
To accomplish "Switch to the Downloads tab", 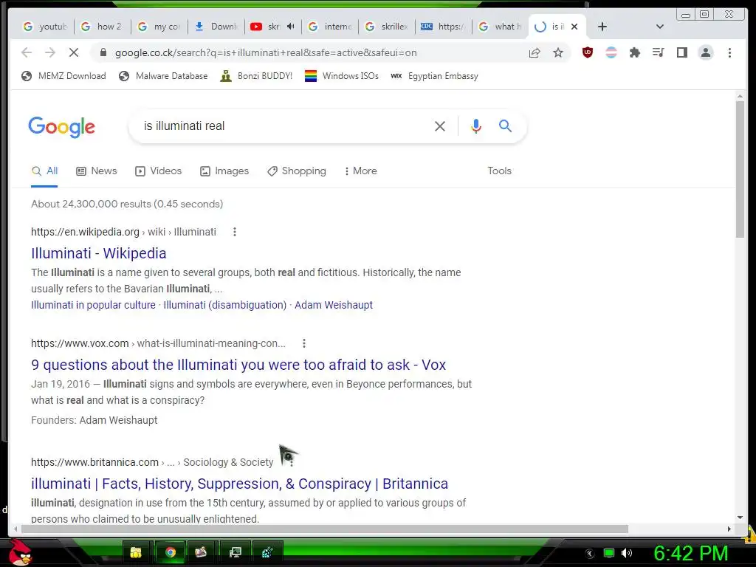I will pos(216,27).
